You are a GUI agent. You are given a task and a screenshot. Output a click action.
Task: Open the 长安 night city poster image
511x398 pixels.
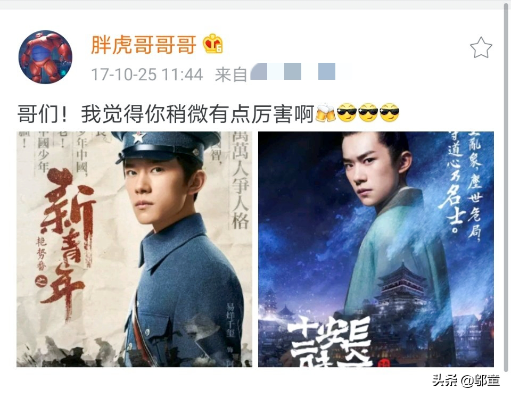tap(376, 249)
